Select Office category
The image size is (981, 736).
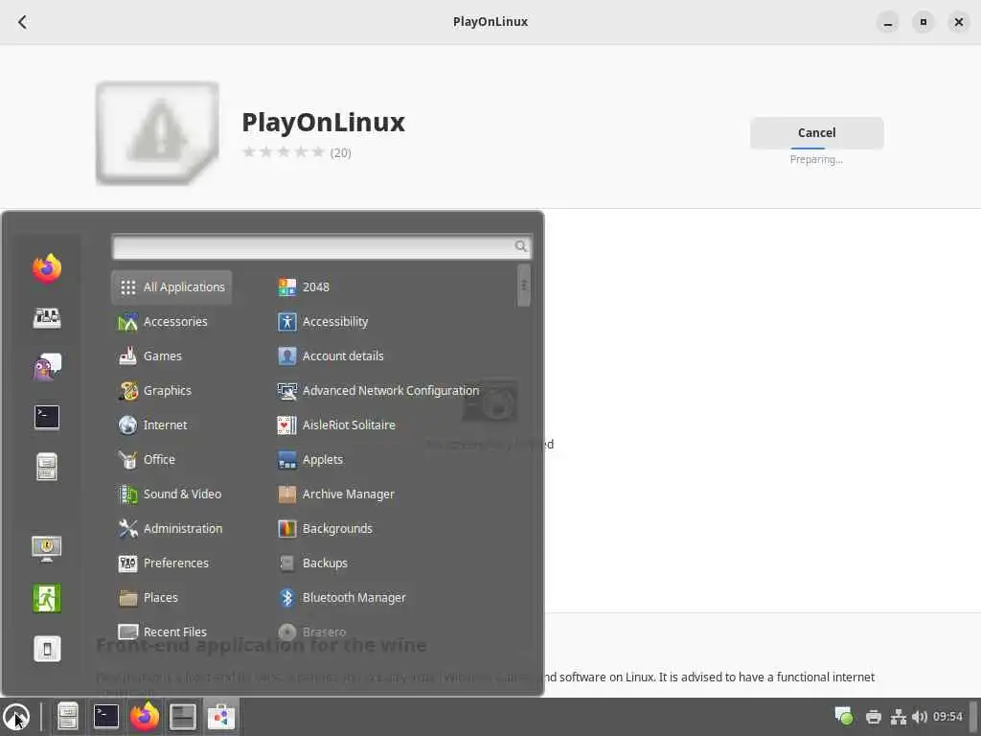pos(147,459)
